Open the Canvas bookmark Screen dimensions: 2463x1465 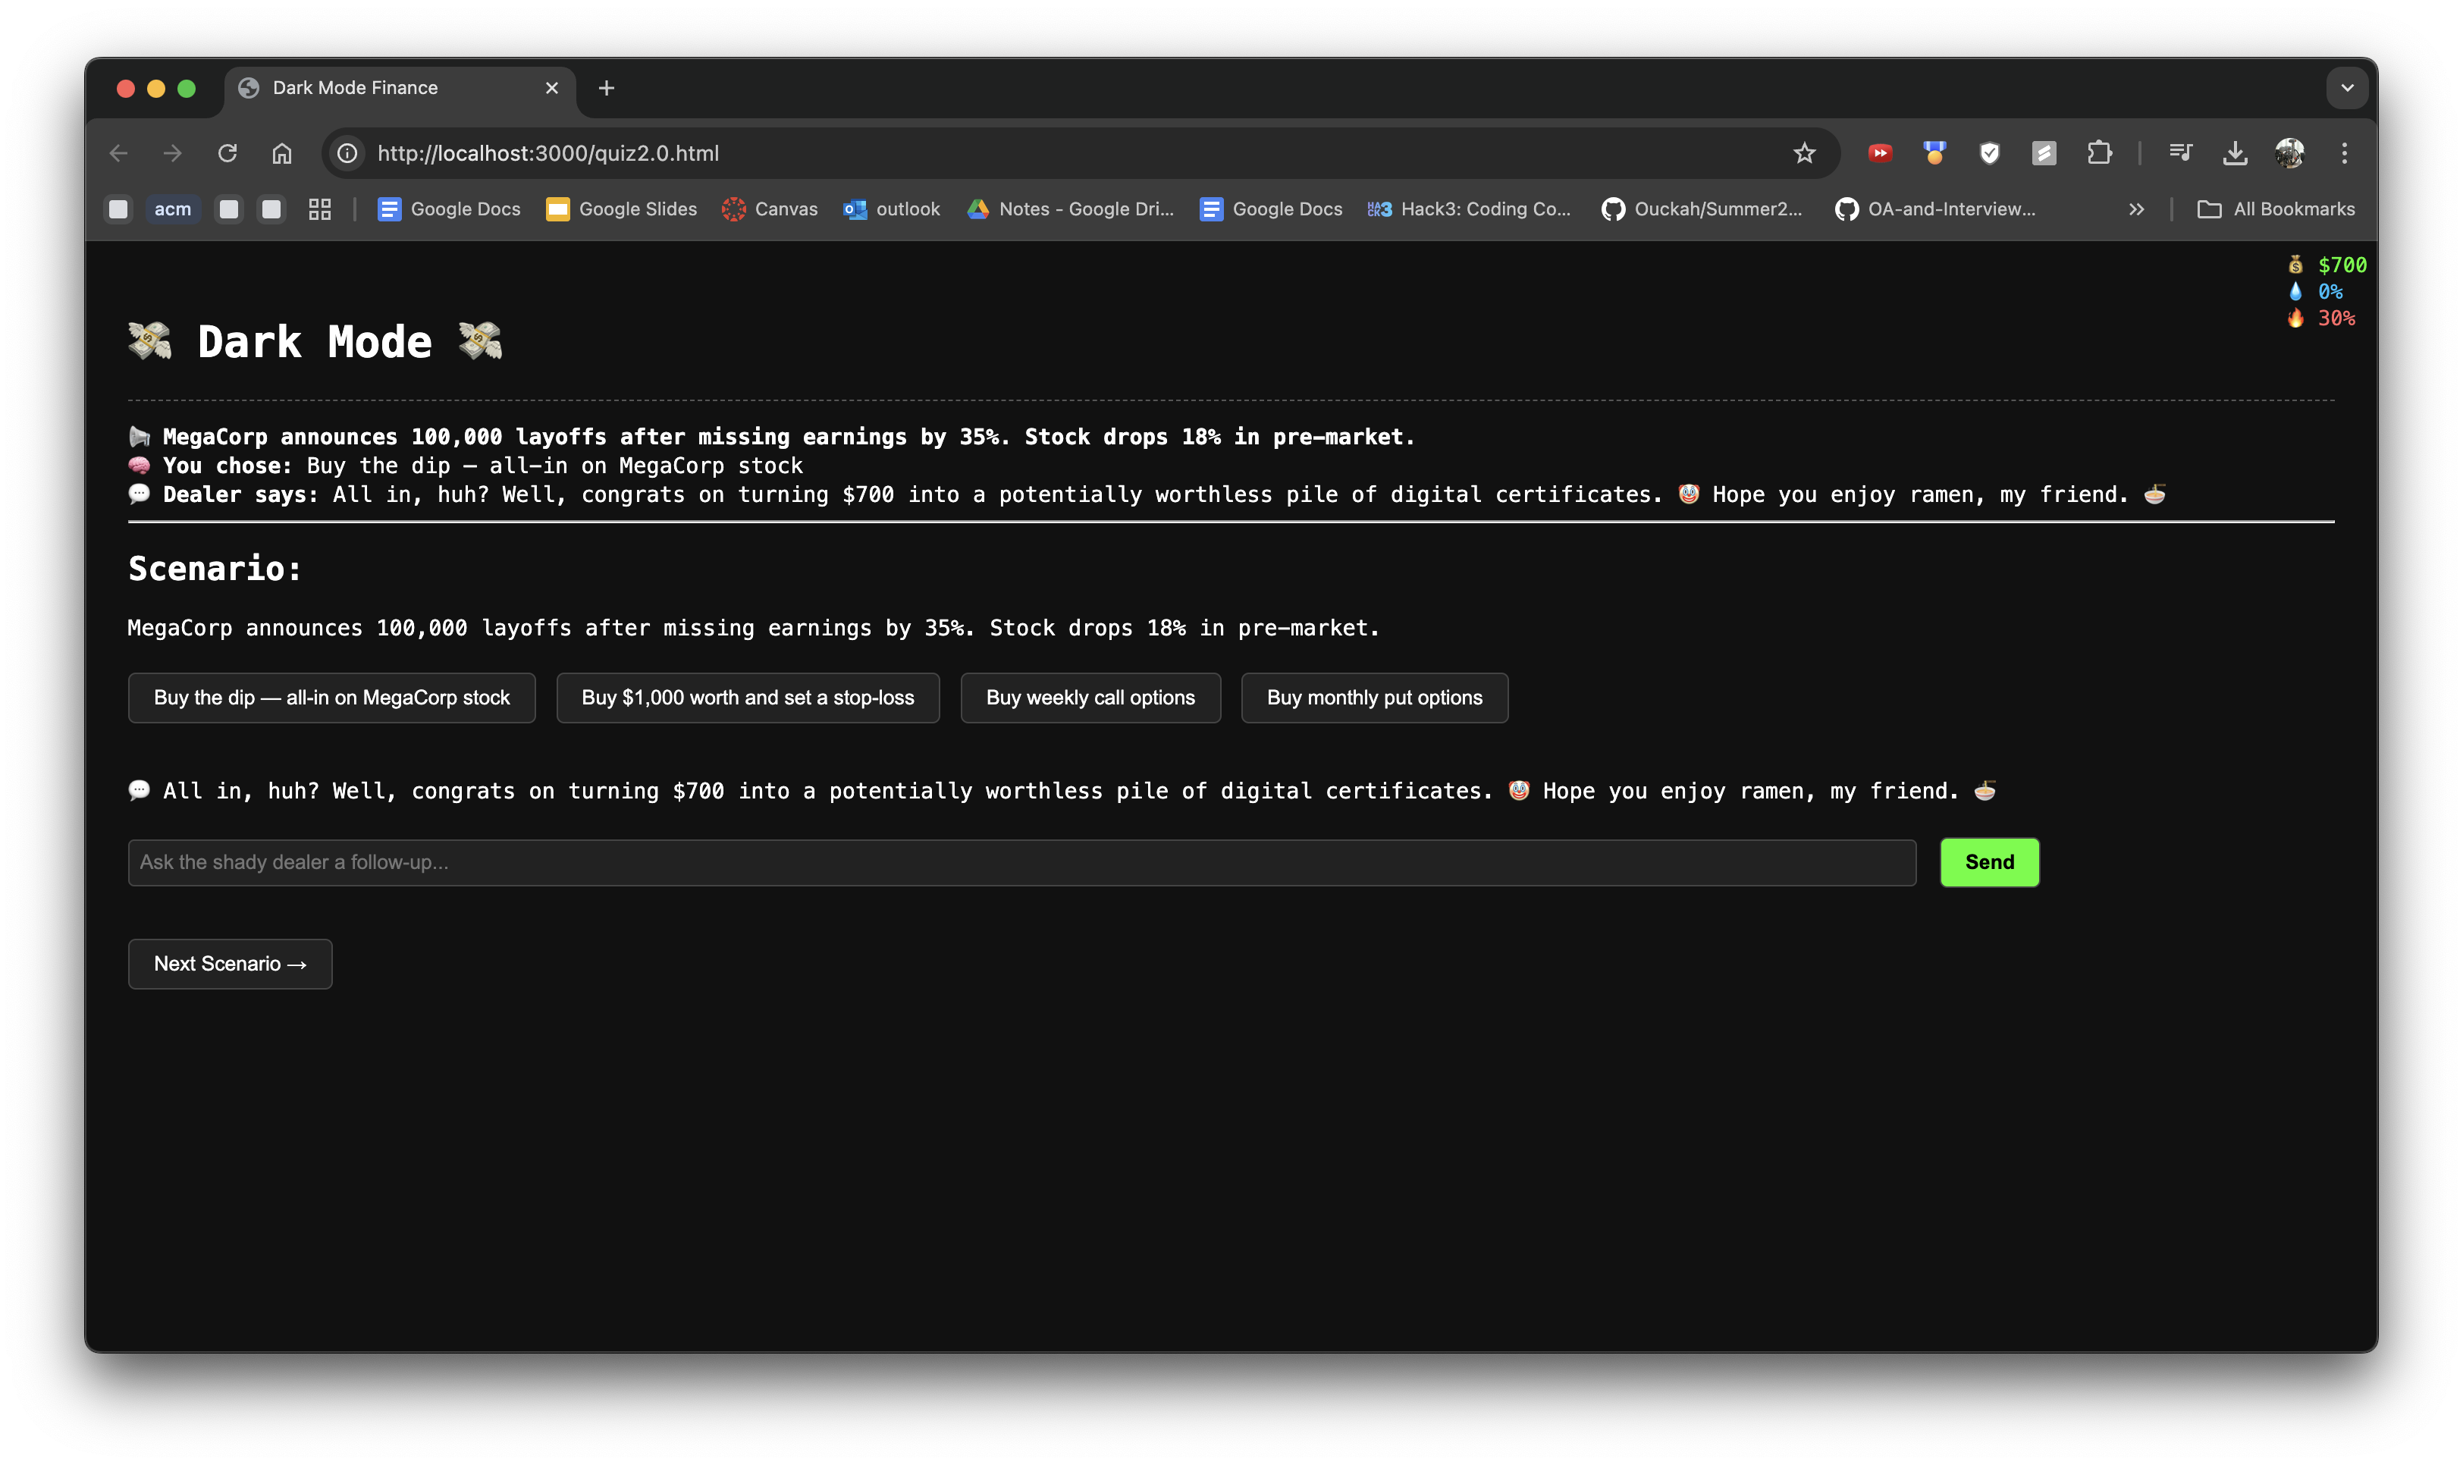[770, 209]
